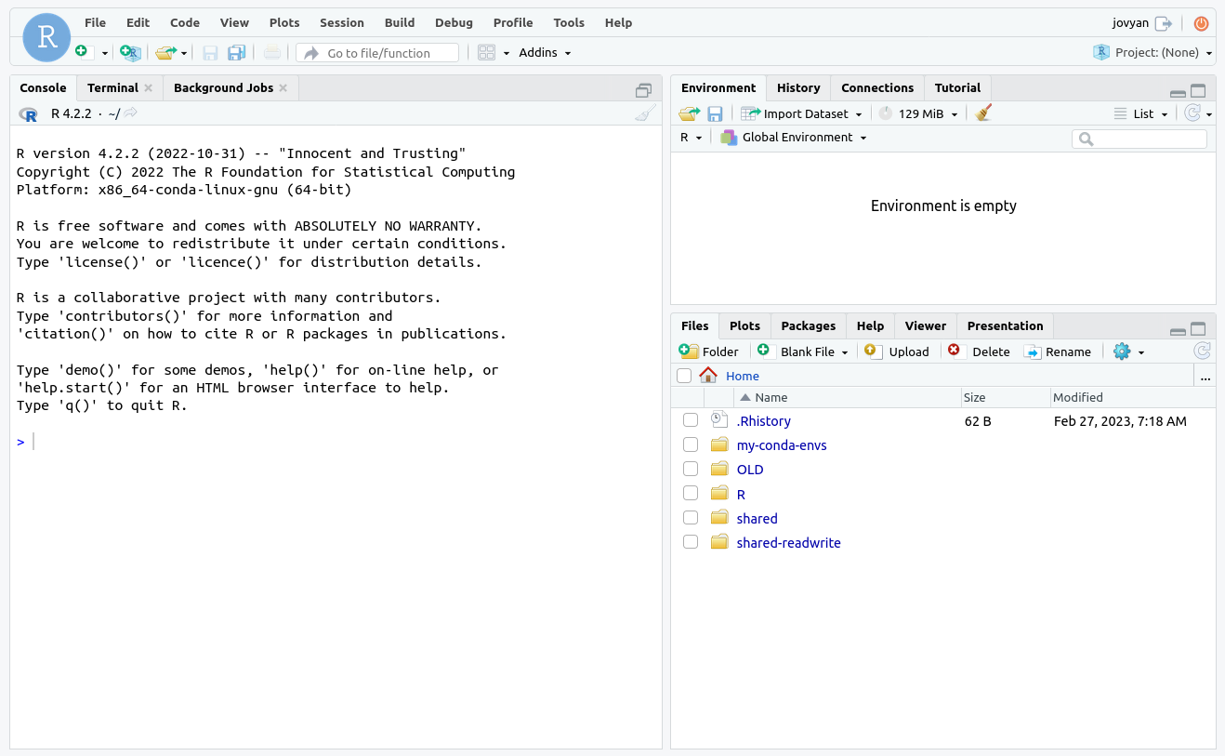Save the current document with the disk icon
Image resolution: width=1225 pixels, height=756 pixels.
210,53
